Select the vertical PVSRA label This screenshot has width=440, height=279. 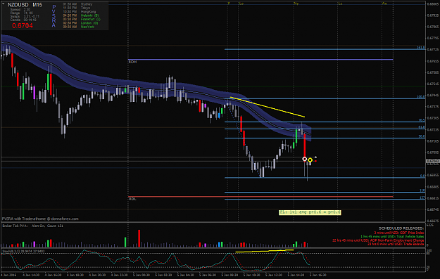coord(54,16)
